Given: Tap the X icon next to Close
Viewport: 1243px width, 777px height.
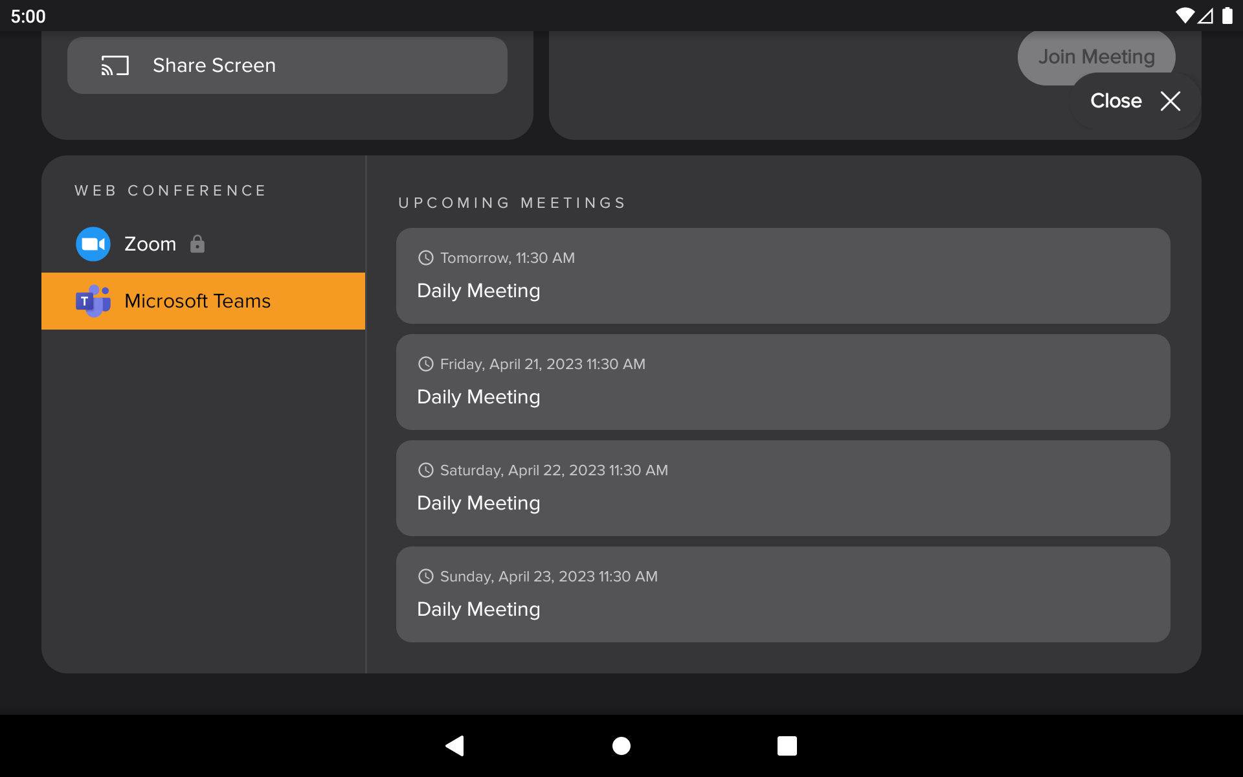Looking at the screenshot, I should pyautogui.click(x=1170, y=101).
